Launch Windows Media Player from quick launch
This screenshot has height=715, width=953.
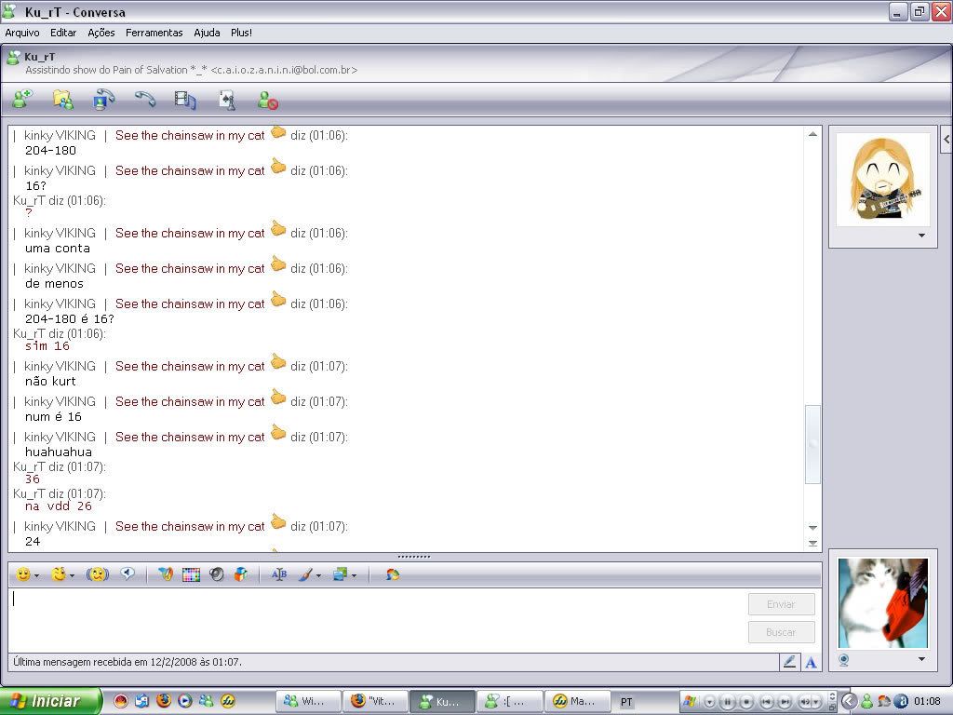185,701
